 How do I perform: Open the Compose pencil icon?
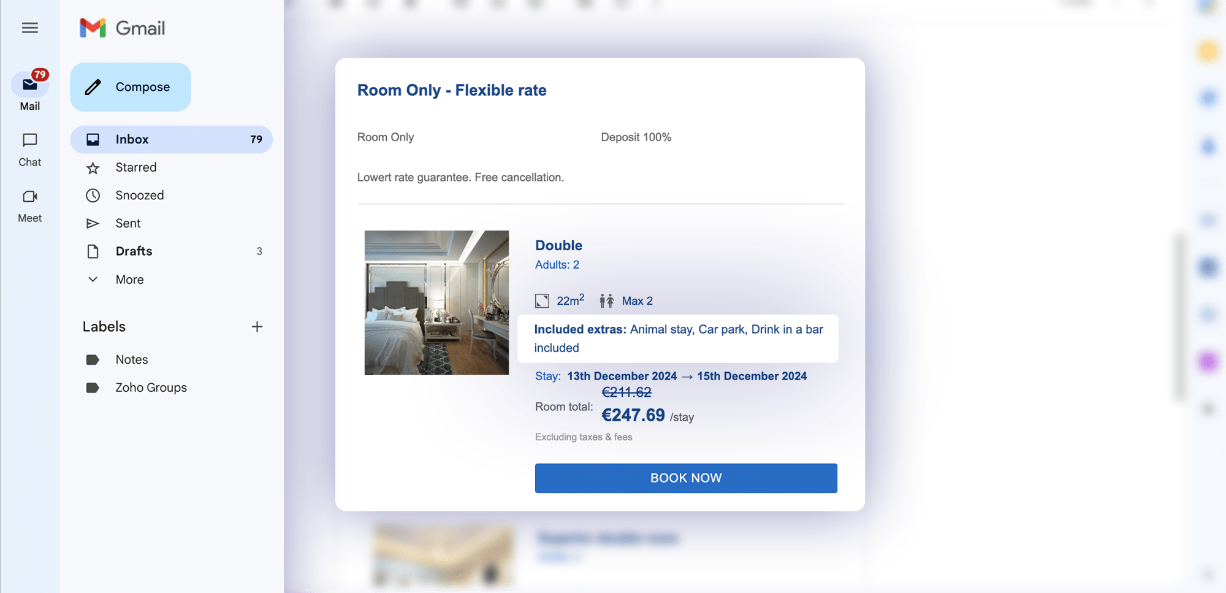[93, 86]
